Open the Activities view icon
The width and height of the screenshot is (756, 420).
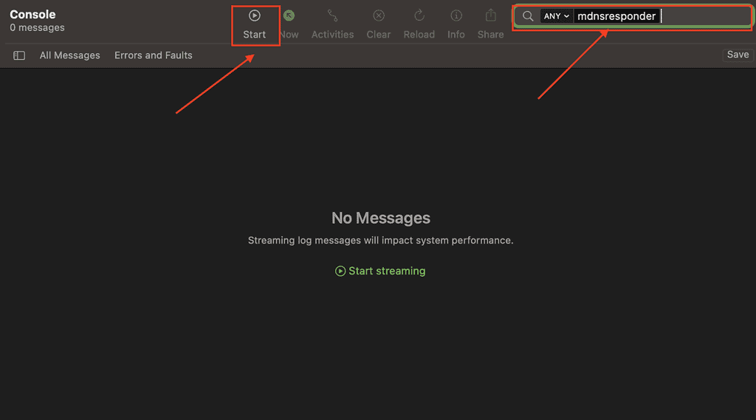point(332,16)
